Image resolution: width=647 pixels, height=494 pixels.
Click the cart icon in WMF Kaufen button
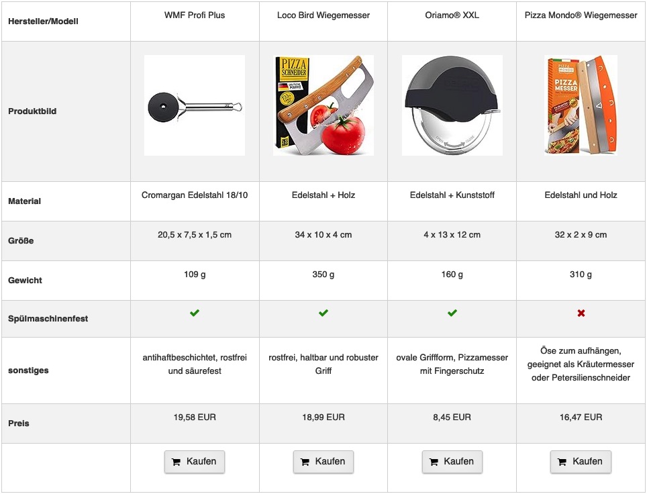point(176,462)
